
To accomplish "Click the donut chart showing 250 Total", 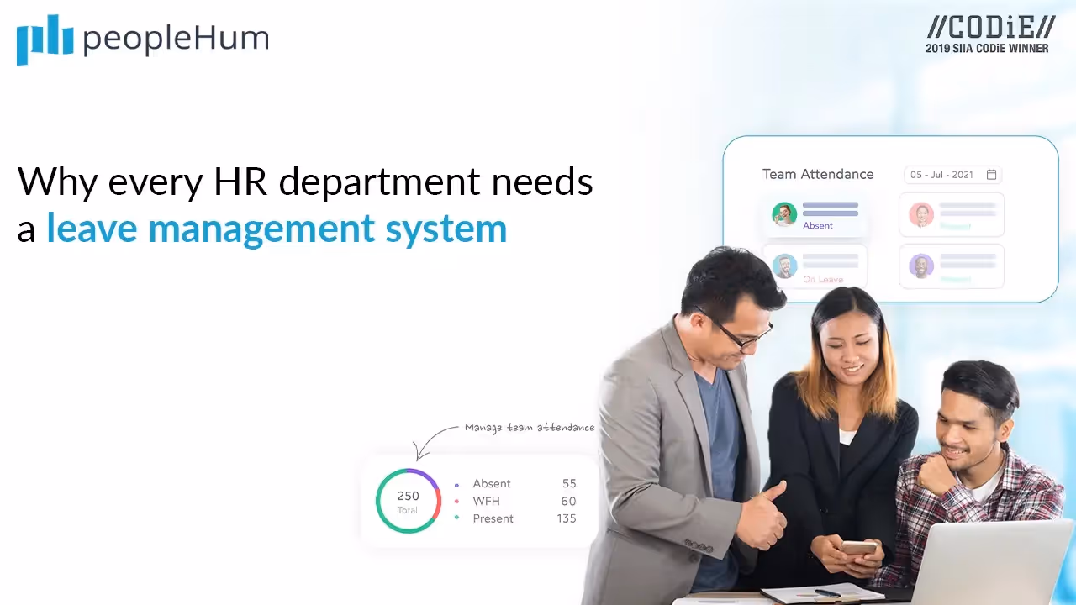I will 409,501.
